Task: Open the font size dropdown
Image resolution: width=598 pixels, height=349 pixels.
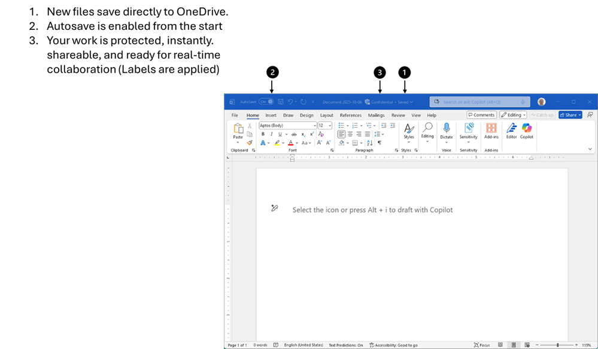Action: pos(329,125)
